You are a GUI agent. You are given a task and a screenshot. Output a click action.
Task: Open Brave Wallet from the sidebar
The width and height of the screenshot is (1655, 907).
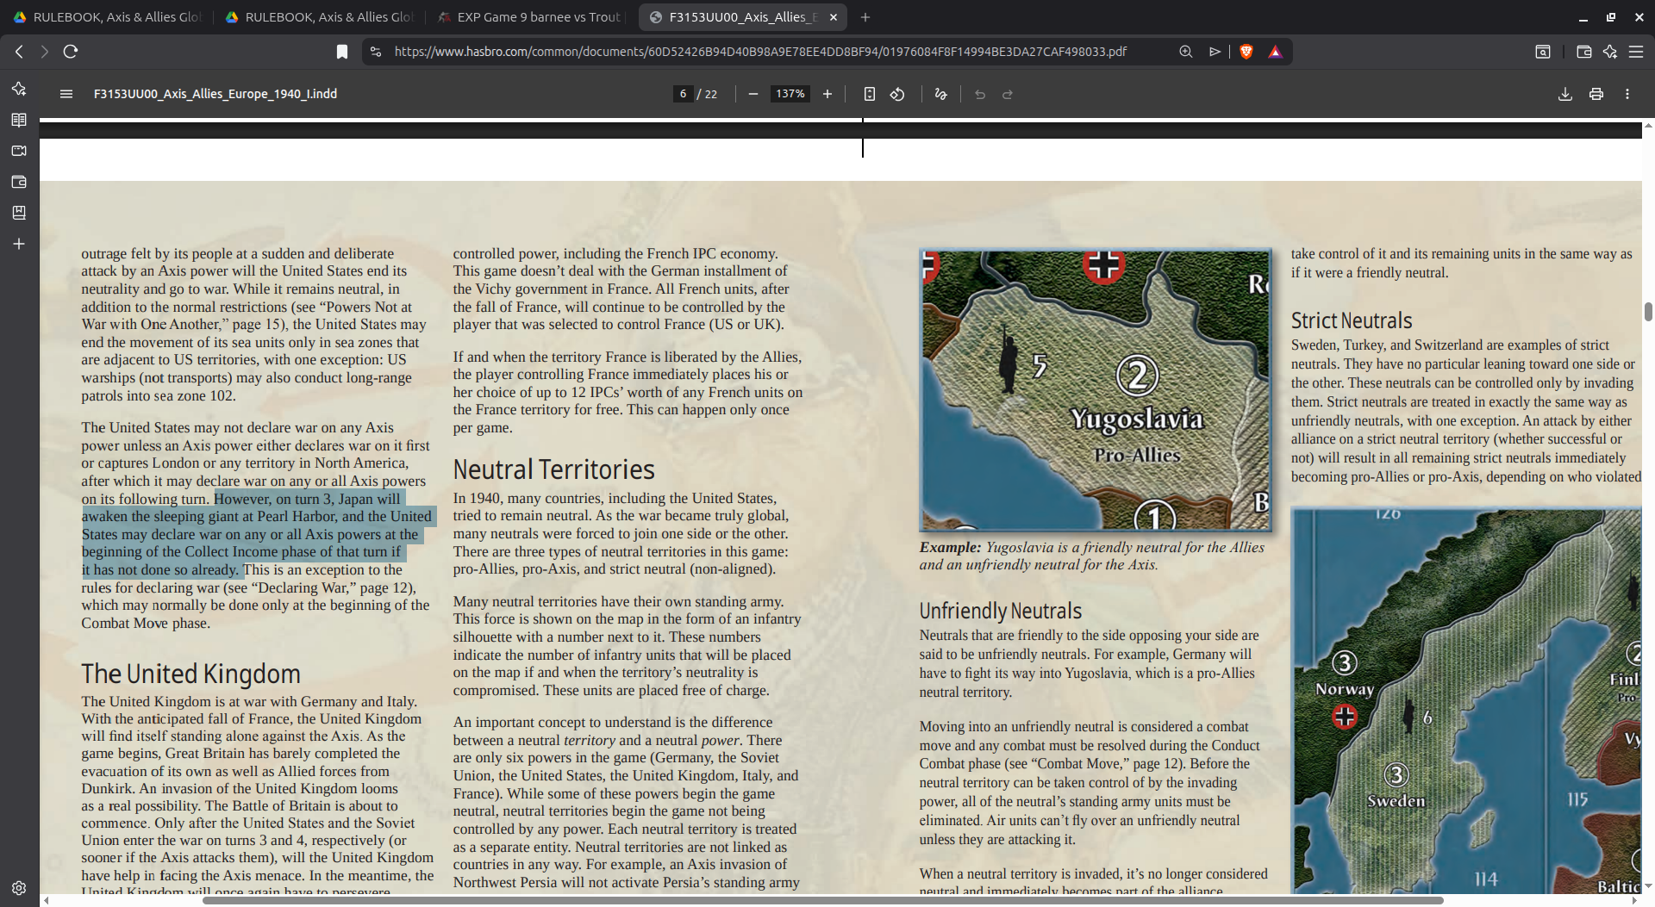tap(18, 182)
